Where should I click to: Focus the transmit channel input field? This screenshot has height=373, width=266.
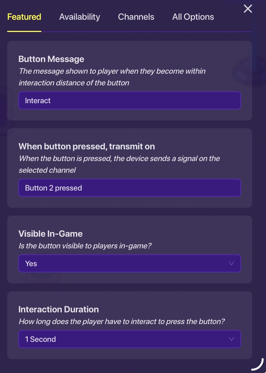tap(129, 188)
